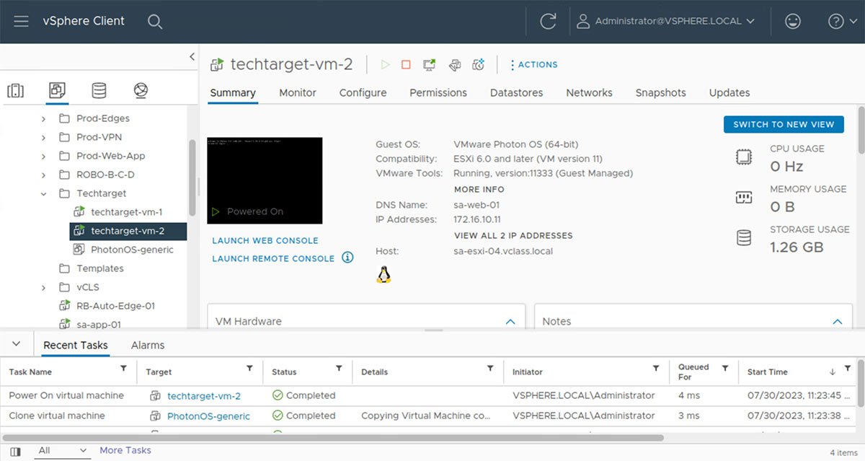This screenshot has height=461, width=865.
Task: Open the VMs and Templates inventory view icon
Action: (x=57, y=91)
